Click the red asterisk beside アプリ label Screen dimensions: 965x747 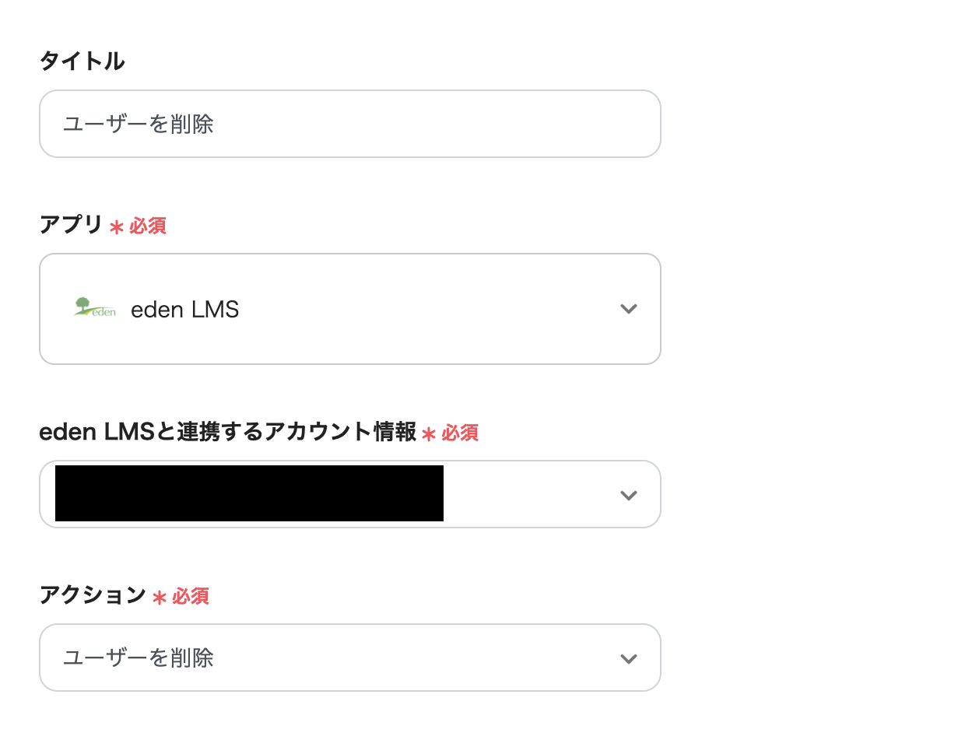point(117,227)
